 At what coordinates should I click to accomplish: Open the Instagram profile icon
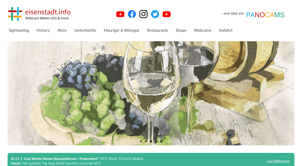click(x=143, y=14)
